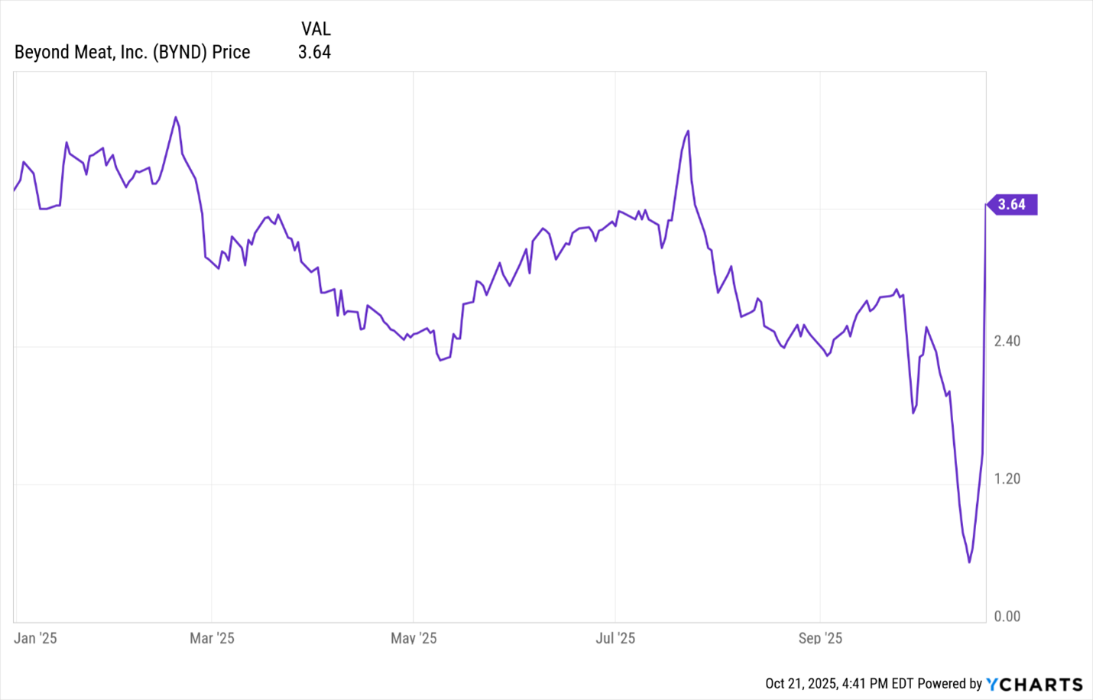1093x700 pixels.
Task: Click the early-May trough on the price line
Action: [441, 360]
